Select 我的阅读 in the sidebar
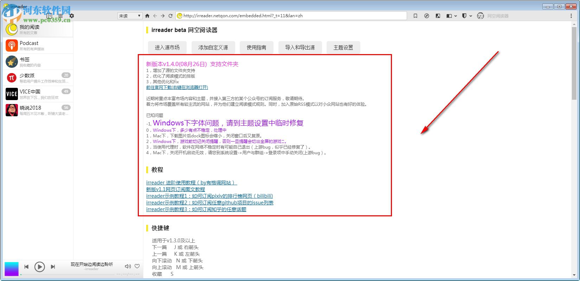Viewport: 580px width, 281px height. tap(38, 29)
